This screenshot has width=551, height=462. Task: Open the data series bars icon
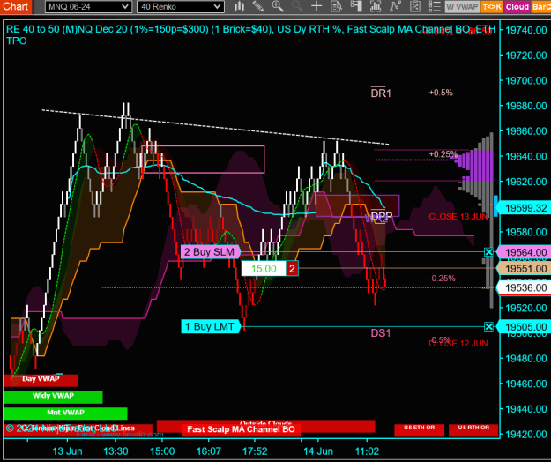[376, 6]
